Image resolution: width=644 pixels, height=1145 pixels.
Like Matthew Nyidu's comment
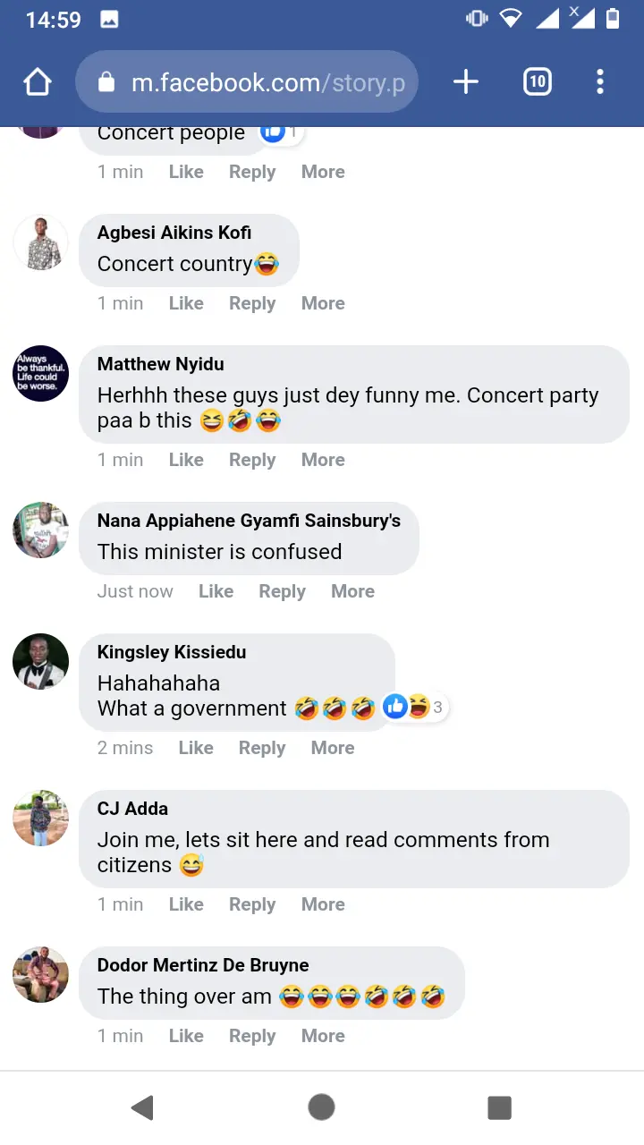186,460
